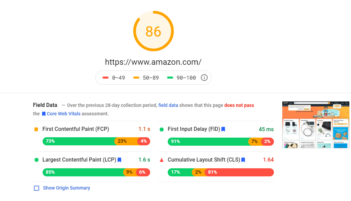Image resolution: width=351 pixels, height=201 pixels.
Task: Open the Amazon page preview thumbnail
Action: (315, 124)
